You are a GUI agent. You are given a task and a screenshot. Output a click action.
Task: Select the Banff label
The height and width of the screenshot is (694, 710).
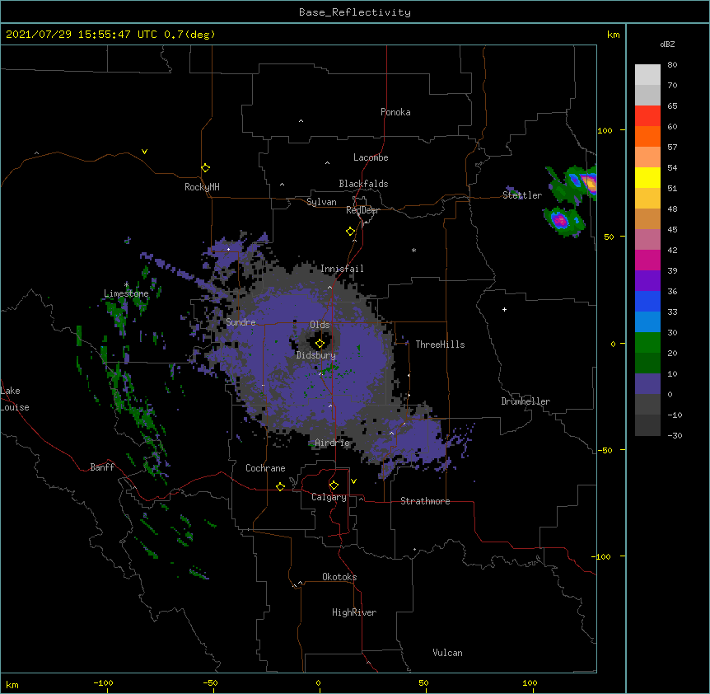click(x=102, y=467)
